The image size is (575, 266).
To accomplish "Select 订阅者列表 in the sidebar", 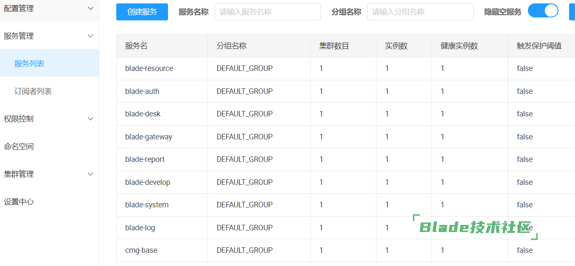I will [49, 91].
